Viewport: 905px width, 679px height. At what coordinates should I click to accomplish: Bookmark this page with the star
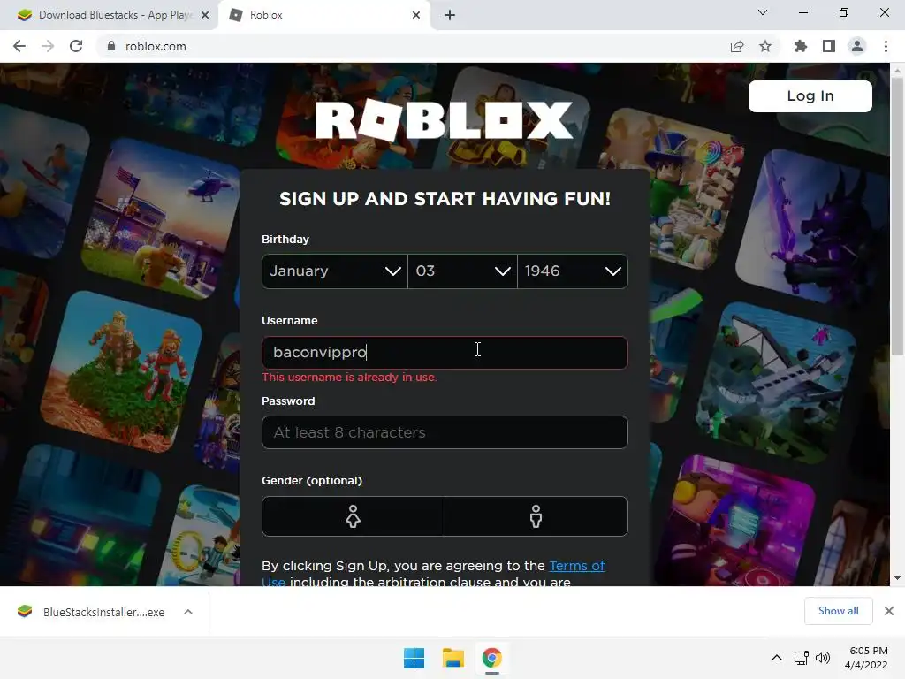tap(765, 46)
